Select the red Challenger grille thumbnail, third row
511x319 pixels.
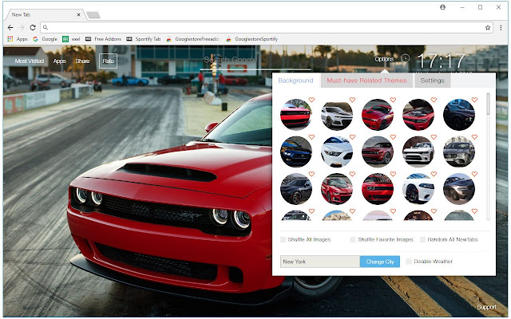(378, 189)
